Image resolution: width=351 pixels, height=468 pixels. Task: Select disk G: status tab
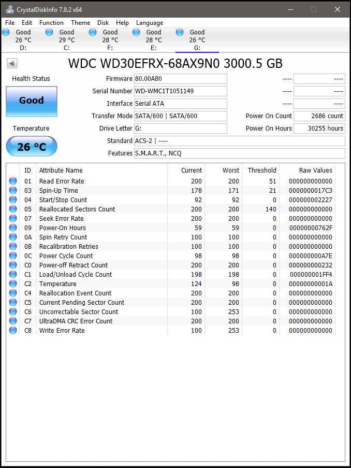click(197, 40)
